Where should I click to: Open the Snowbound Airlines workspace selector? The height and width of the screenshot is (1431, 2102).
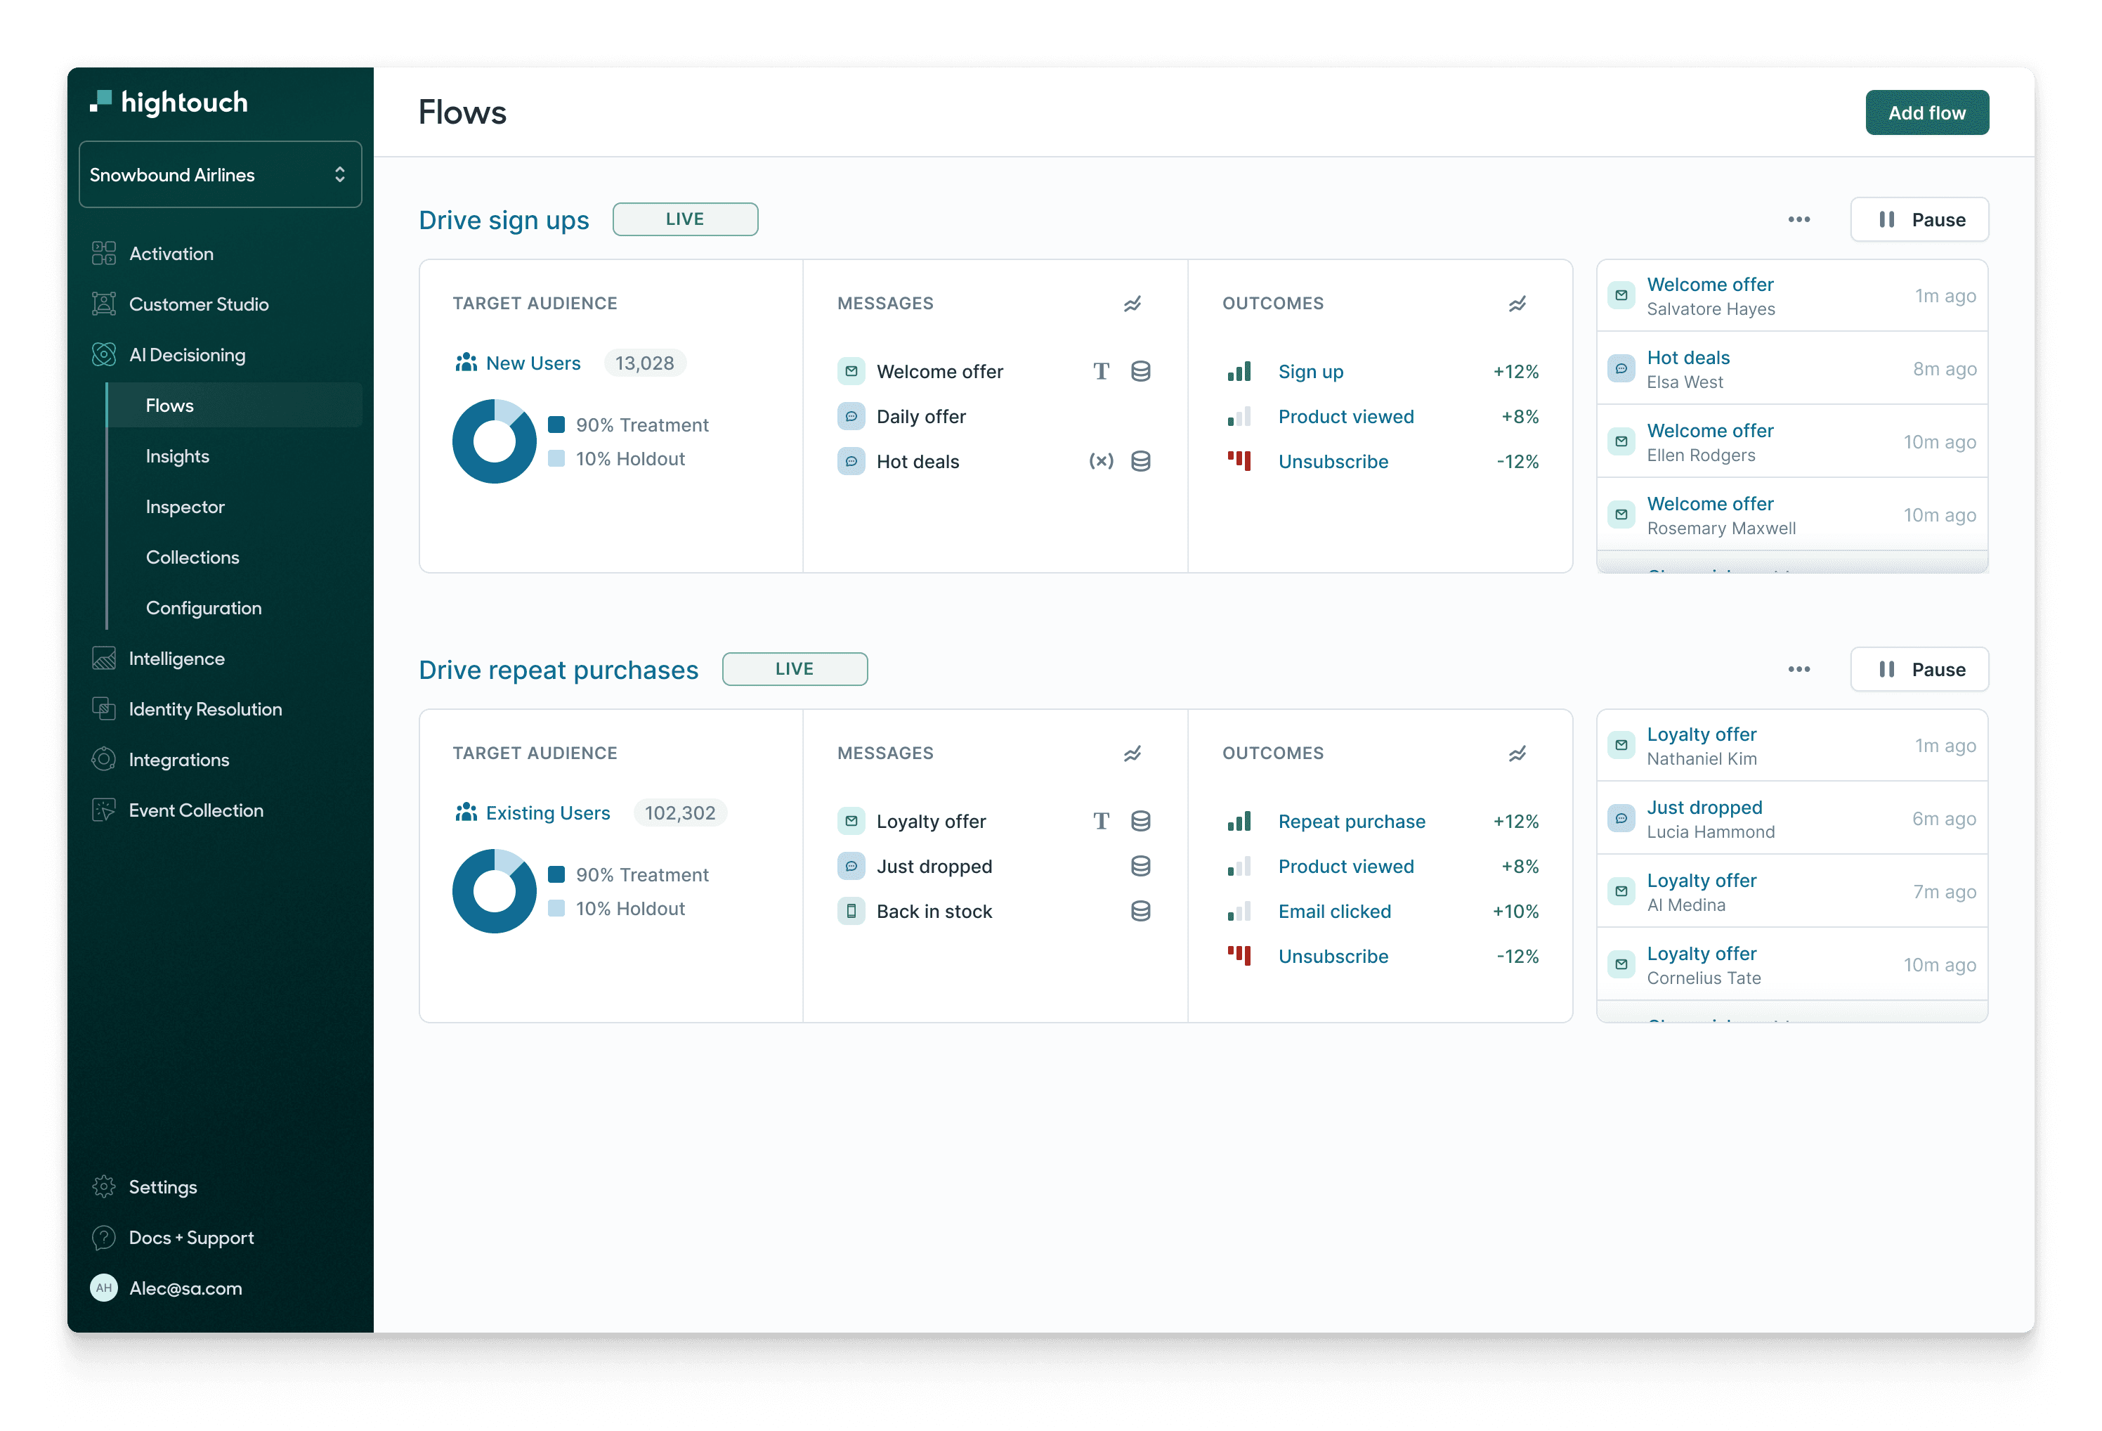point(220,174)
